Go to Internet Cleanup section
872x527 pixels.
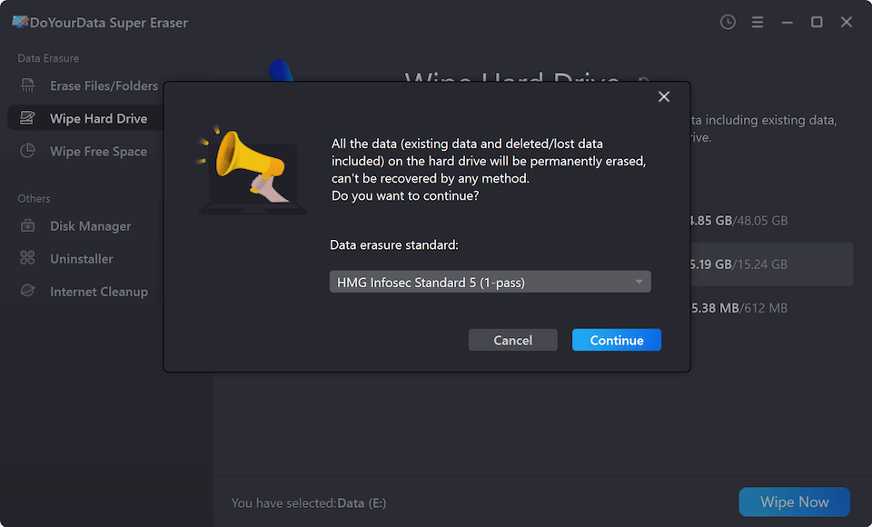[99, 292]
